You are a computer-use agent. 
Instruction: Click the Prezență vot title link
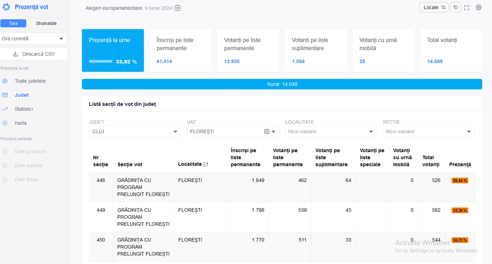[31, 7]
